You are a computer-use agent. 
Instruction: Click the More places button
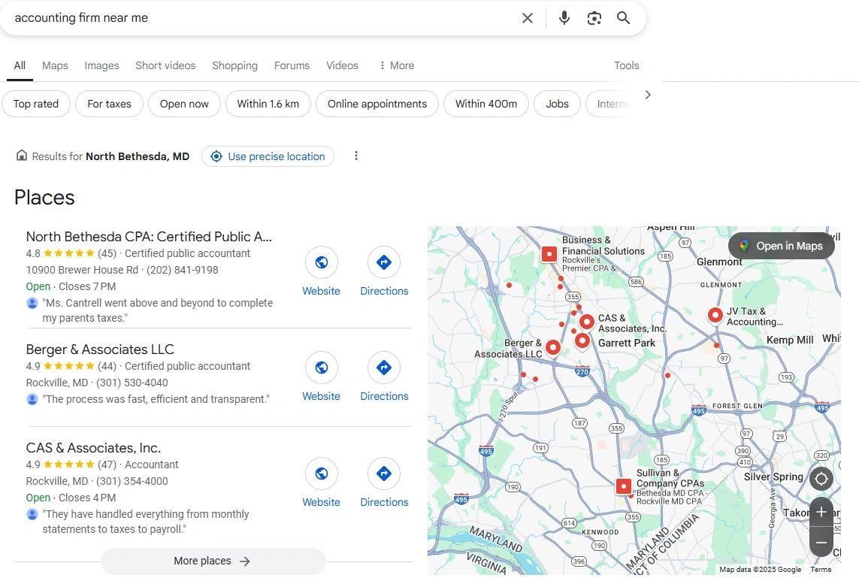pos(213,561)
